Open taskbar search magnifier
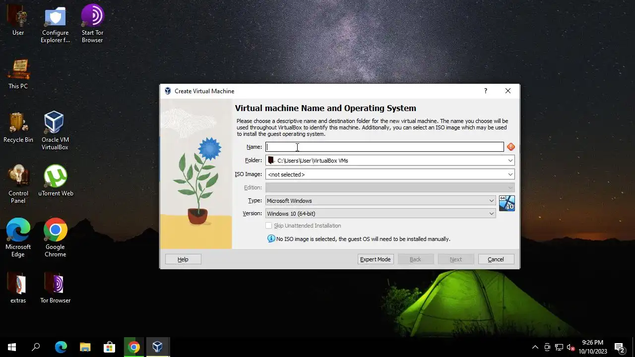This screenshot has width=635, height=357. 36,347
